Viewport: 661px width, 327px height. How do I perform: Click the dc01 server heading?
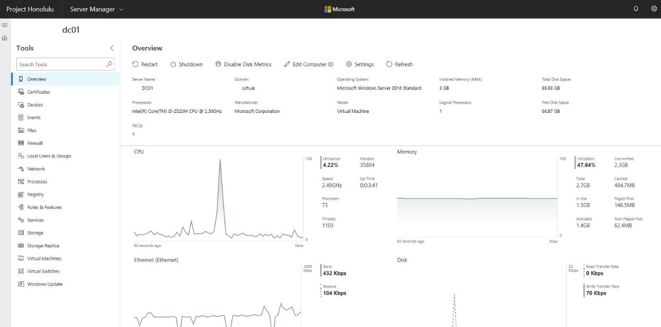point(71,30)
